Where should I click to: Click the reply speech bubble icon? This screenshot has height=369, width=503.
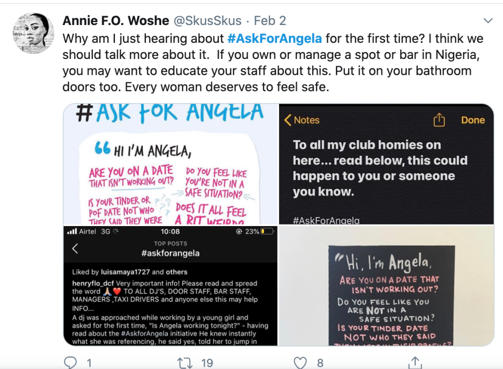(x=70, y=363)
